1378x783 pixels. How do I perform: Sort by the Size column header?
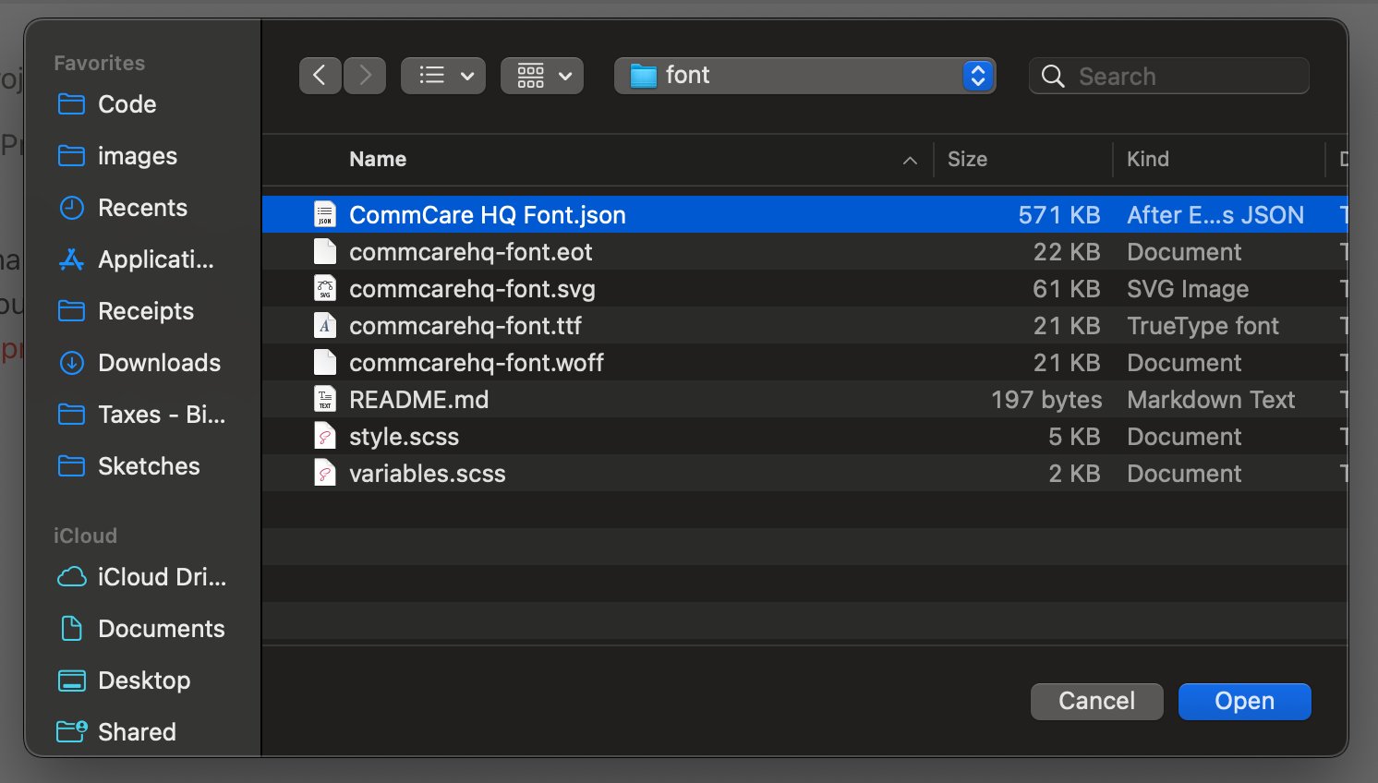click(967, 159)
